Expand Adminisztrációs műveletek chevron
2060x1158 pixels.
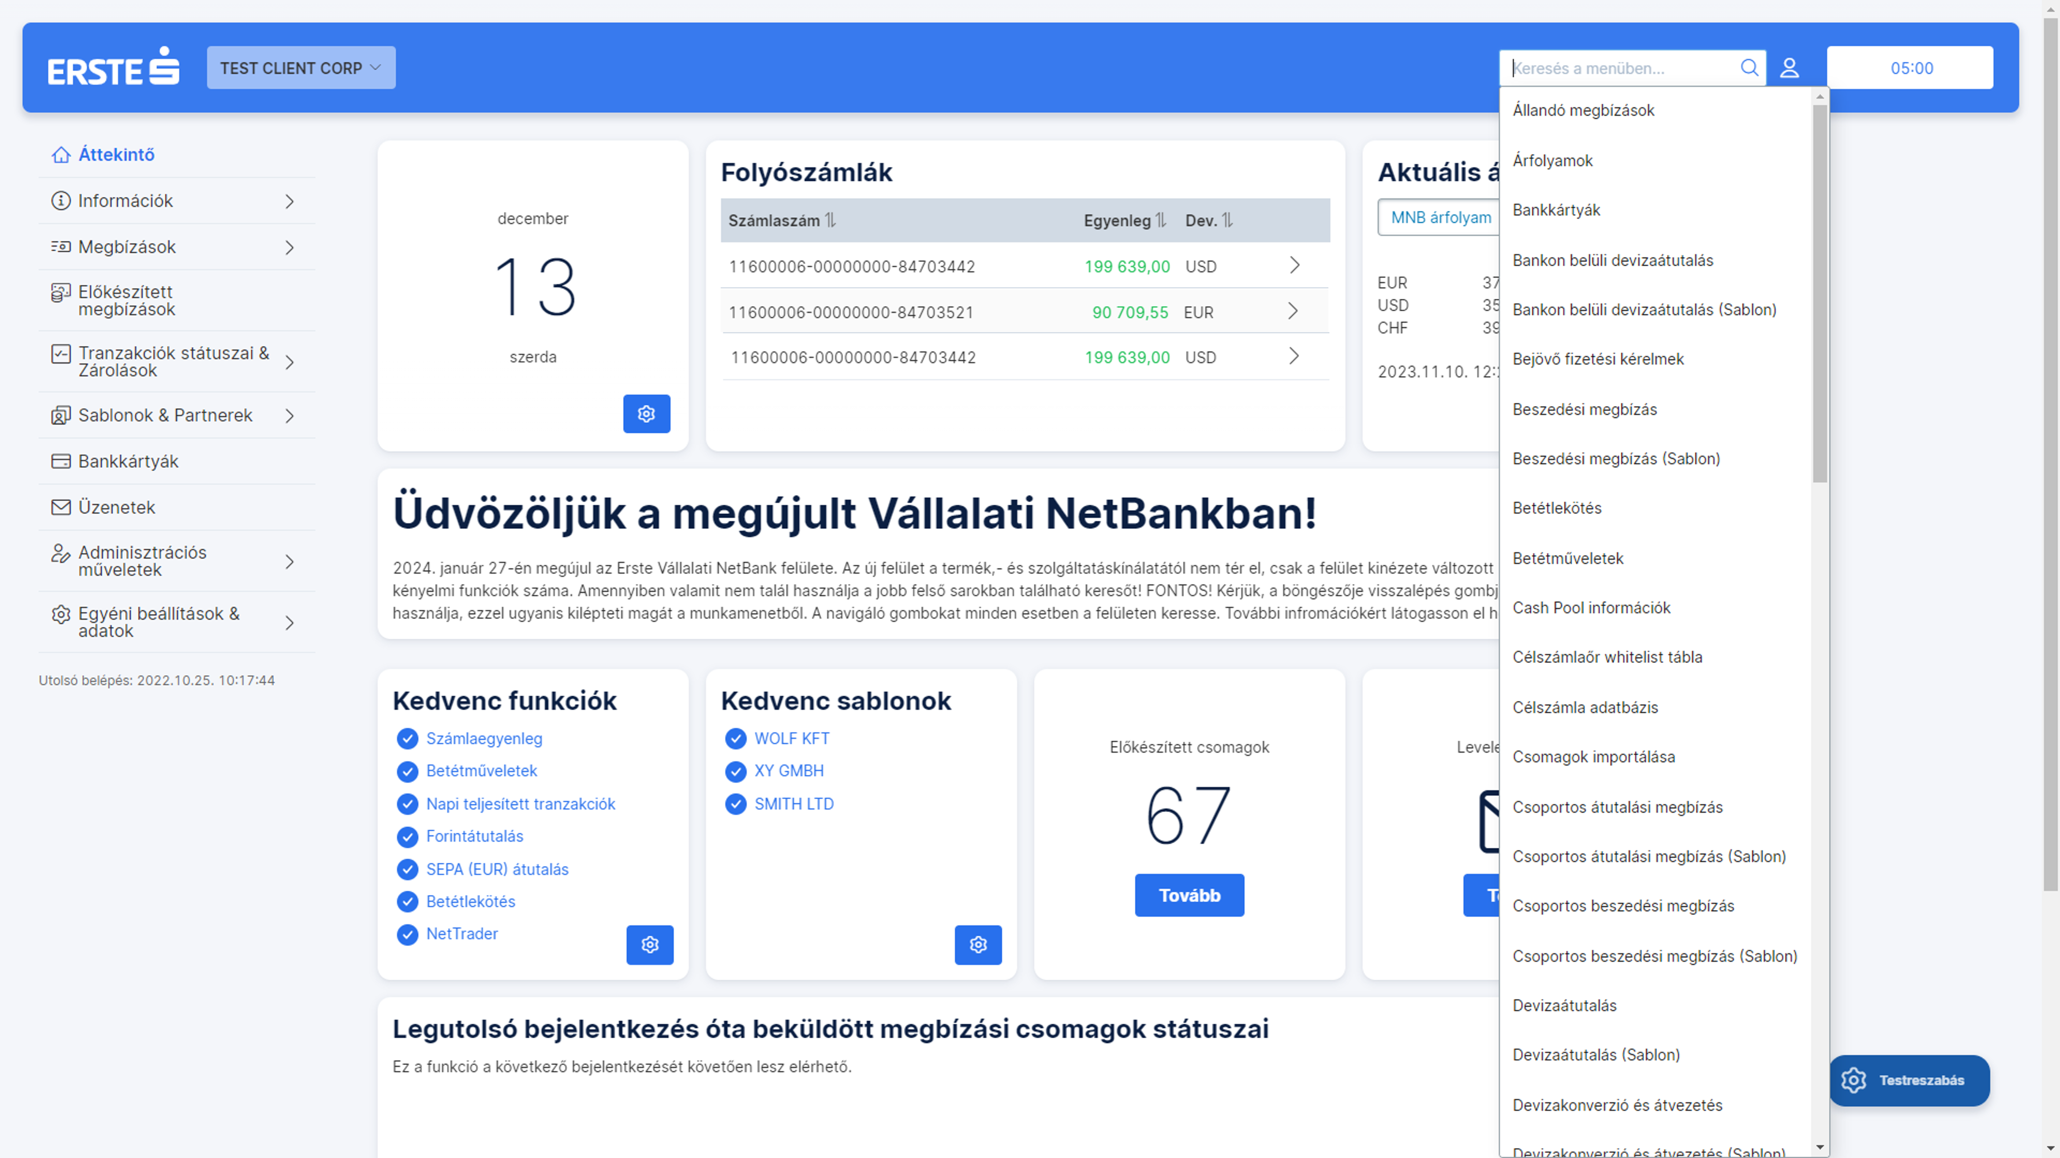point(289,562)
